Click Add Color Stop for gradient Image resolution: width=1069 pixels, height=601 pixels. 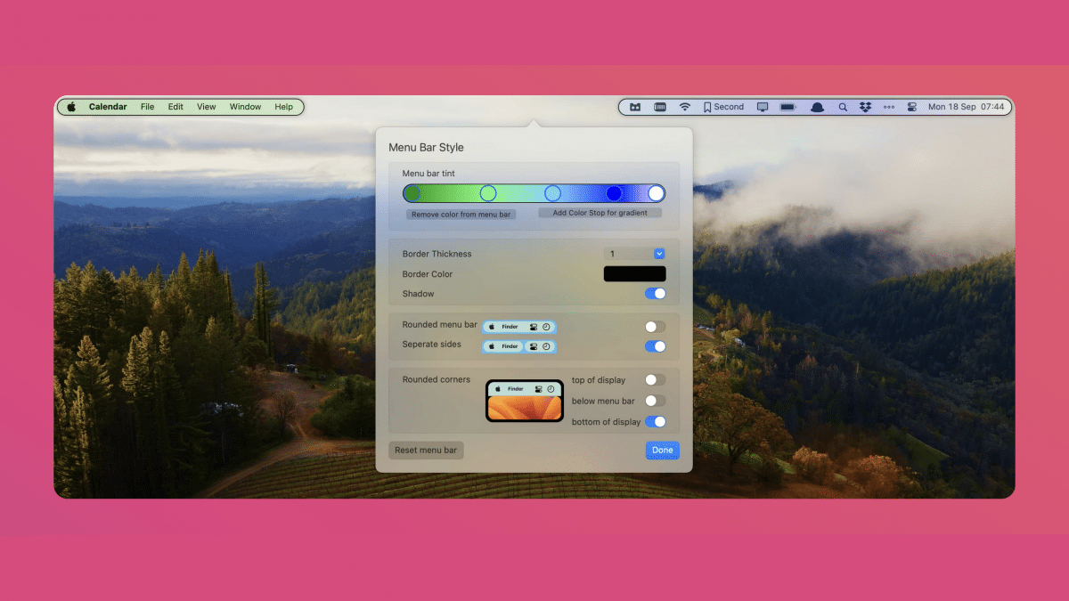[600, 214]
